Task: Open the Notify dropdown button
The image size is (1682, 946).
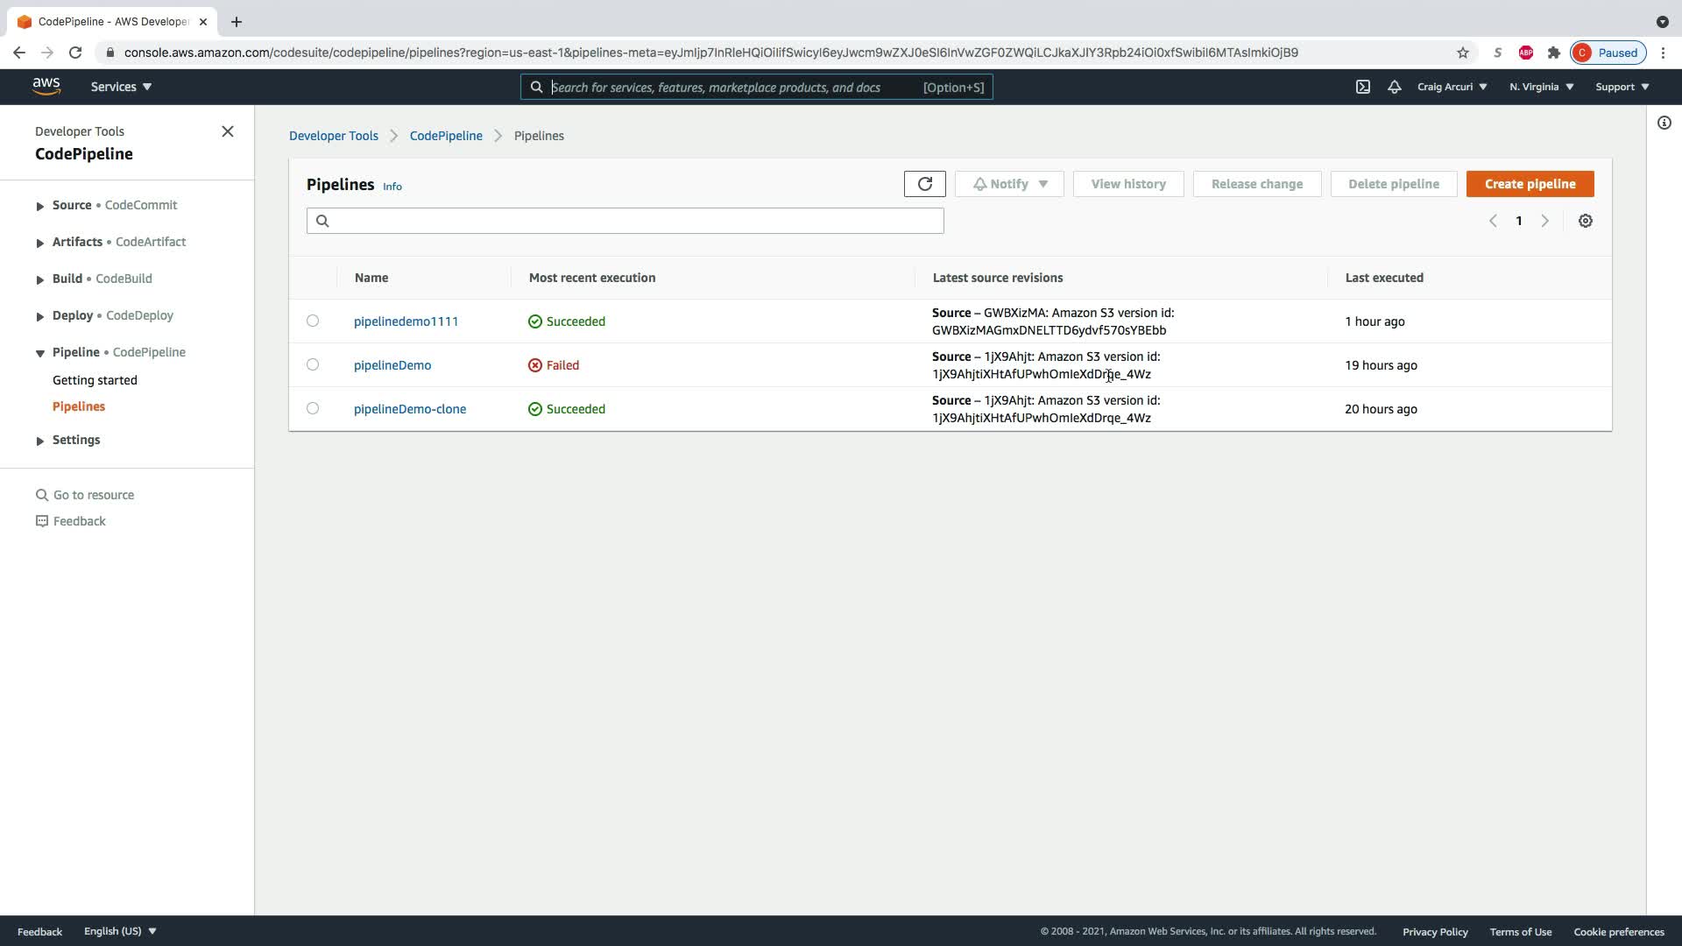Action: (1009, 184)
